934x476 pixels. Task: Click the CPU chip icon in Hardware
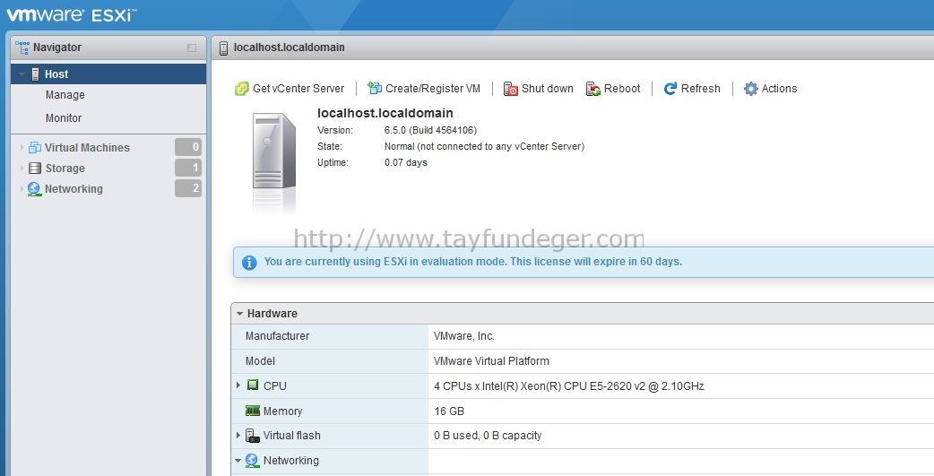253,385
